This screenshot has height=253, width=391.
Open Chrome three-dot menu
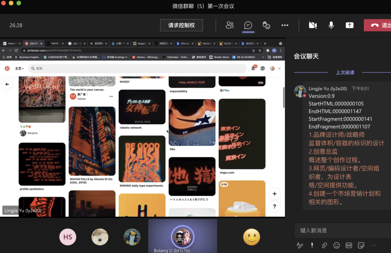click(x=281, y=51)
